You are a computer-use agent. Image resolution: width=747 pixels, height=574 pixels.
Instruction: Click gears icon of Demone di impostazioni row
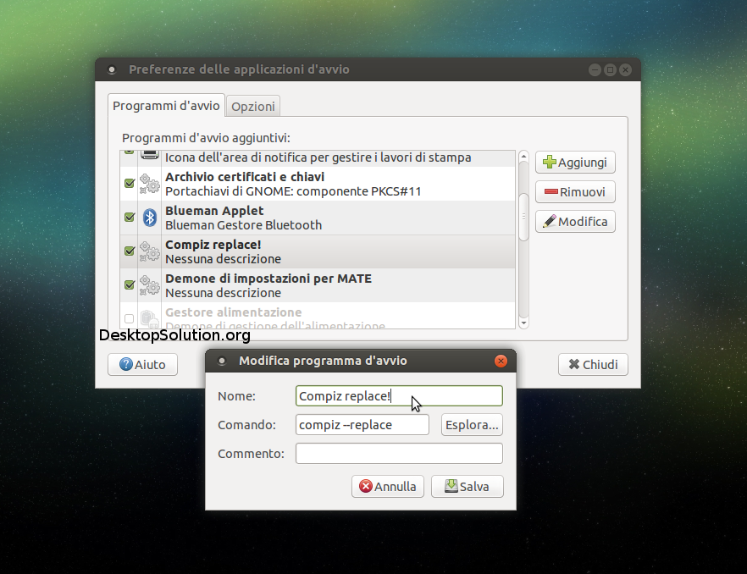(150, 285)
